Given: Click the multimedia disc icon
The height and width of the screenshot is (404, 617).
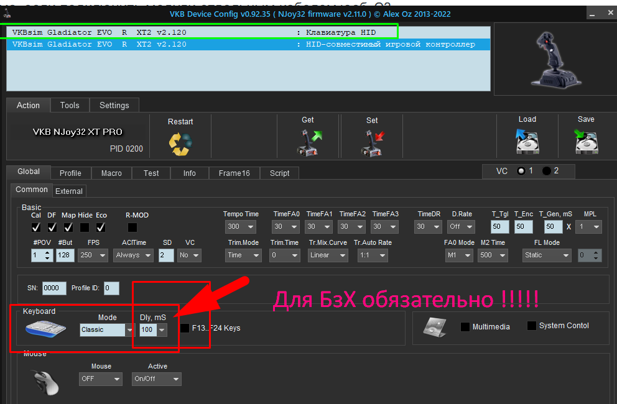Looking at the screenshot, I should click(x=435, y=328).
